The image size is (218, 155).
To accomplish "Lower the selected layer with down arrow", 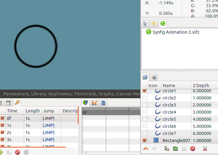I will (154, 149).
